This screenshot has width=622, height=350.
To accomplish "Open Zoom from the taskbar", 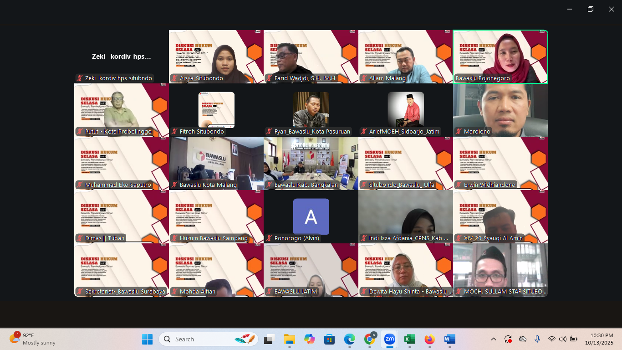I will [389, 339].
